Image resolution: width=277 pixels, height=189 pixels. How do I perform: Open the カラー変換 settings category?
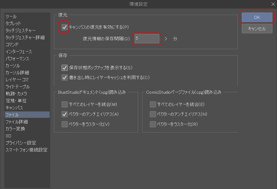pos(15,129)
